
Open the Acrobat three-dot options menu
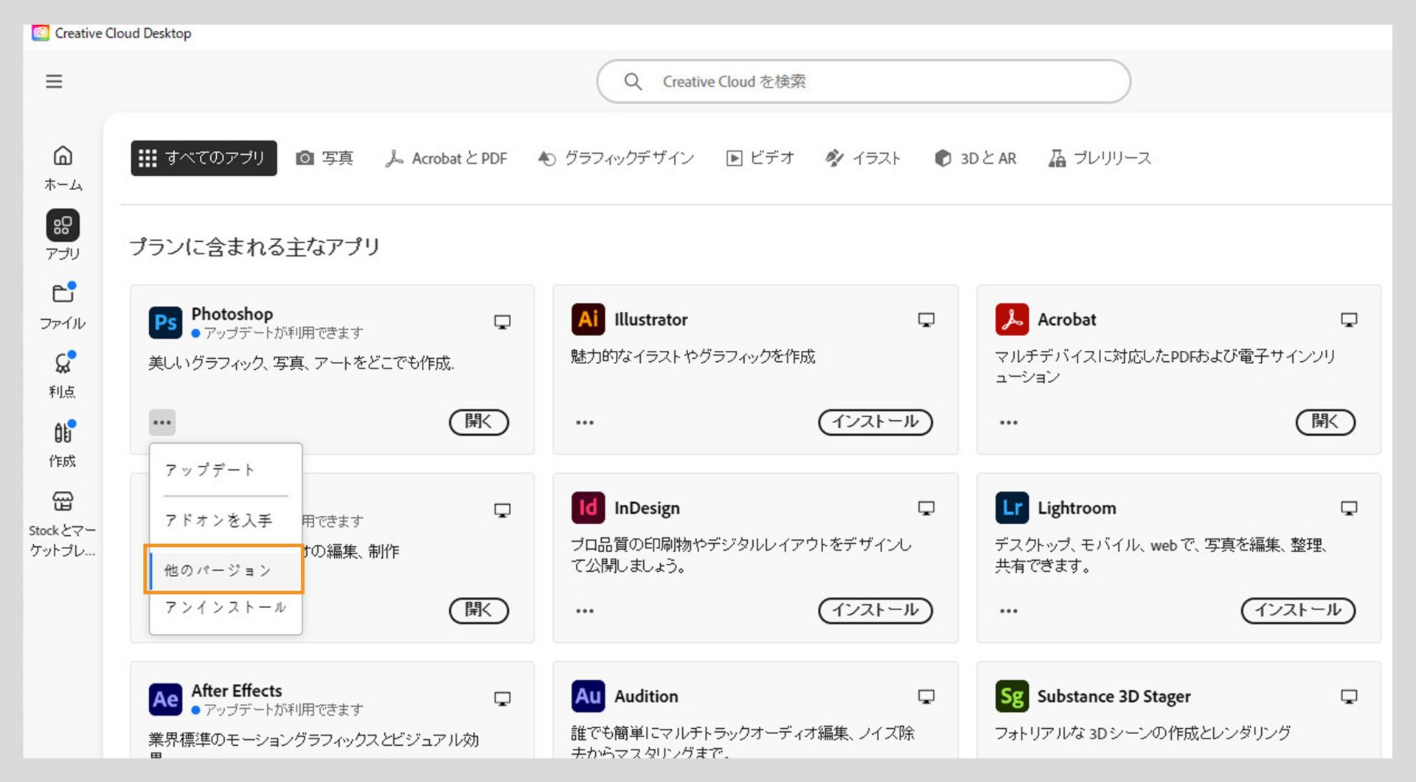tap(1009, 422)
